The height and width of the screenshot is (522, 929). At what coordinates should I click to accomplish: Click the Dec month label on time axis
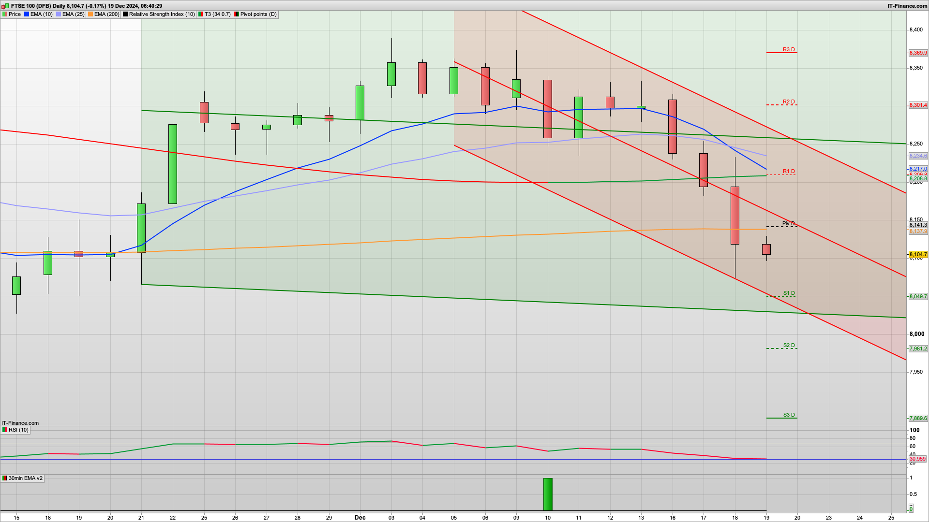360,518
